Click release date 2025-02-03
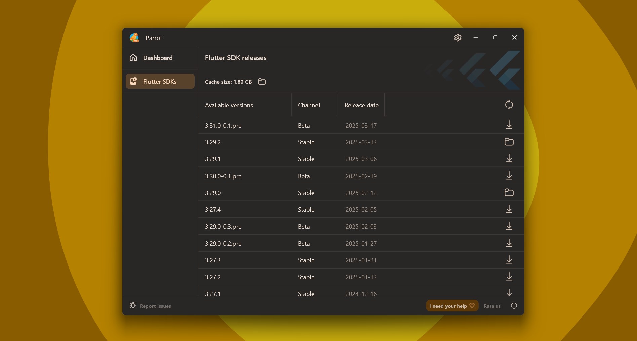Screen dimensions: 637x341 (x=361, y=227)
